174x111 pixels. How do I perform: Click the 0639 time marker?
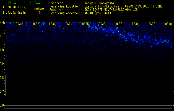tap(152, 24)
